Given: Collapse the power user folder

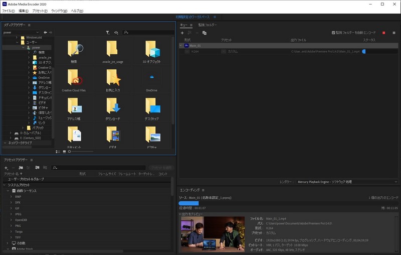Looking at the screenshot, I should coord(23,47).
